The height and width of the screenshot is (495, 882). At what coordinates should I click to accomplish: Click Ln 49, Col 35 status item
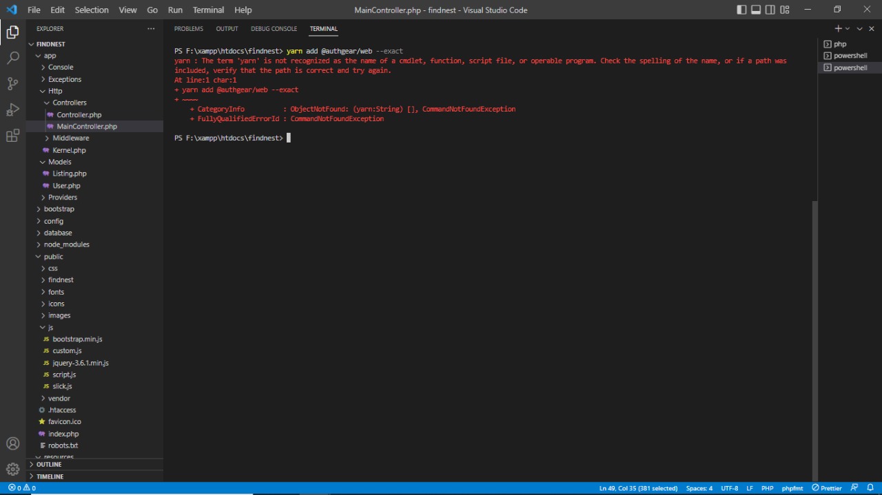pos(638,488)
